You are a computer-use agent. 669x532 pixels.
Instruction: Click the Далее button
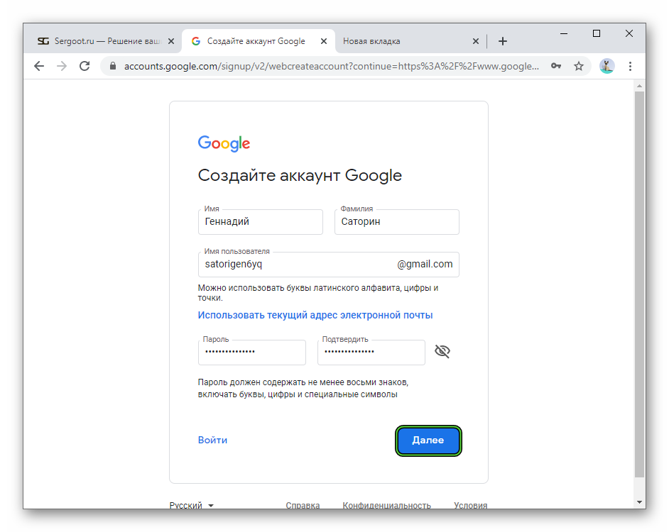point(428,440)
